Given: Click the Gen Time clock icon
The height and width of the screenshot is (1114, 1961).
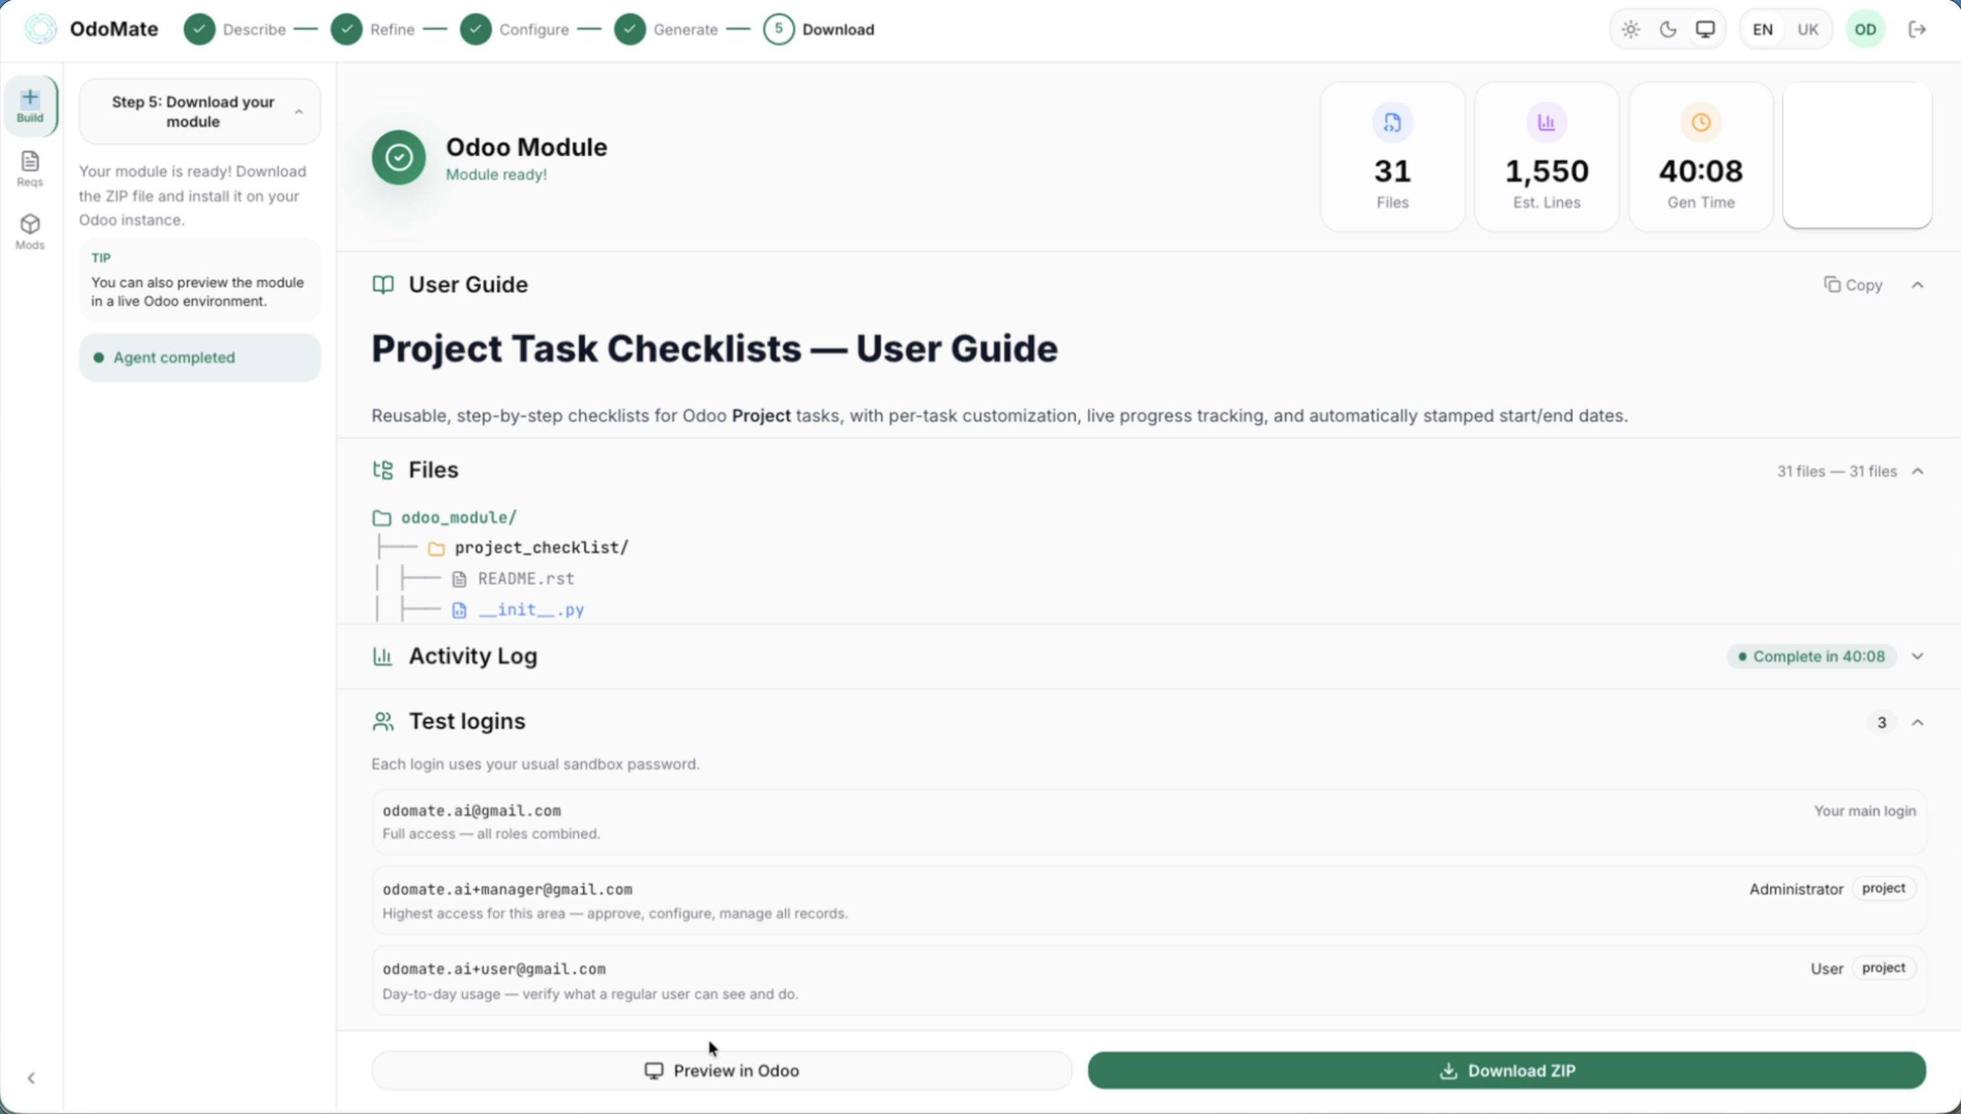Looking at the screenshot, I should [1701, 122].
